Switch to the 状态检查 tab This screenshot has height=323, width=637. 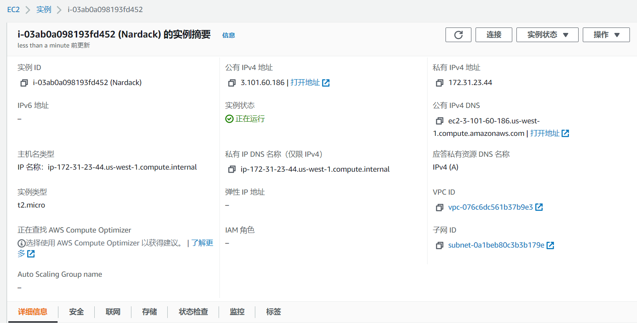point(193,312)
